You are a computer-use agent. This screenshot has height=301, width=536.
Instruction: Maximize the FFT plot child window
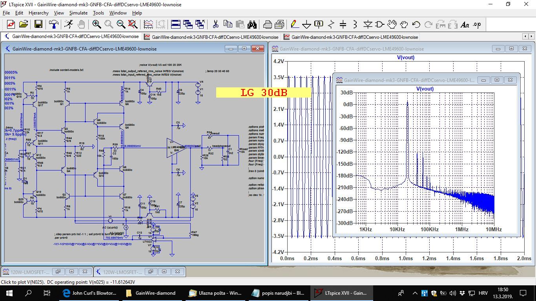[x=497, y=80]
